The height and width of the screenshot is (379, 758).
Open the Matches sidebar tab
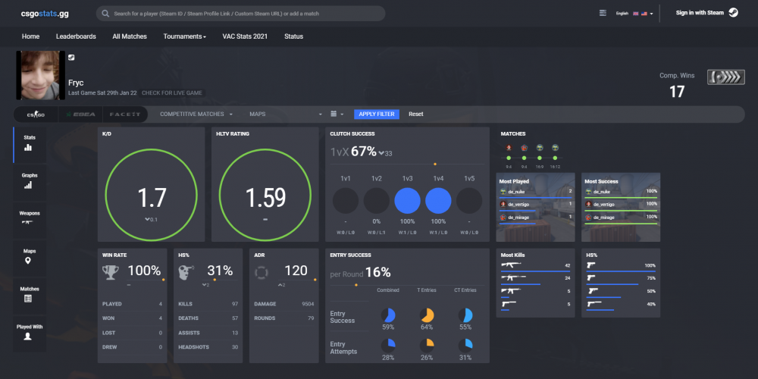(x=30, y=294)
